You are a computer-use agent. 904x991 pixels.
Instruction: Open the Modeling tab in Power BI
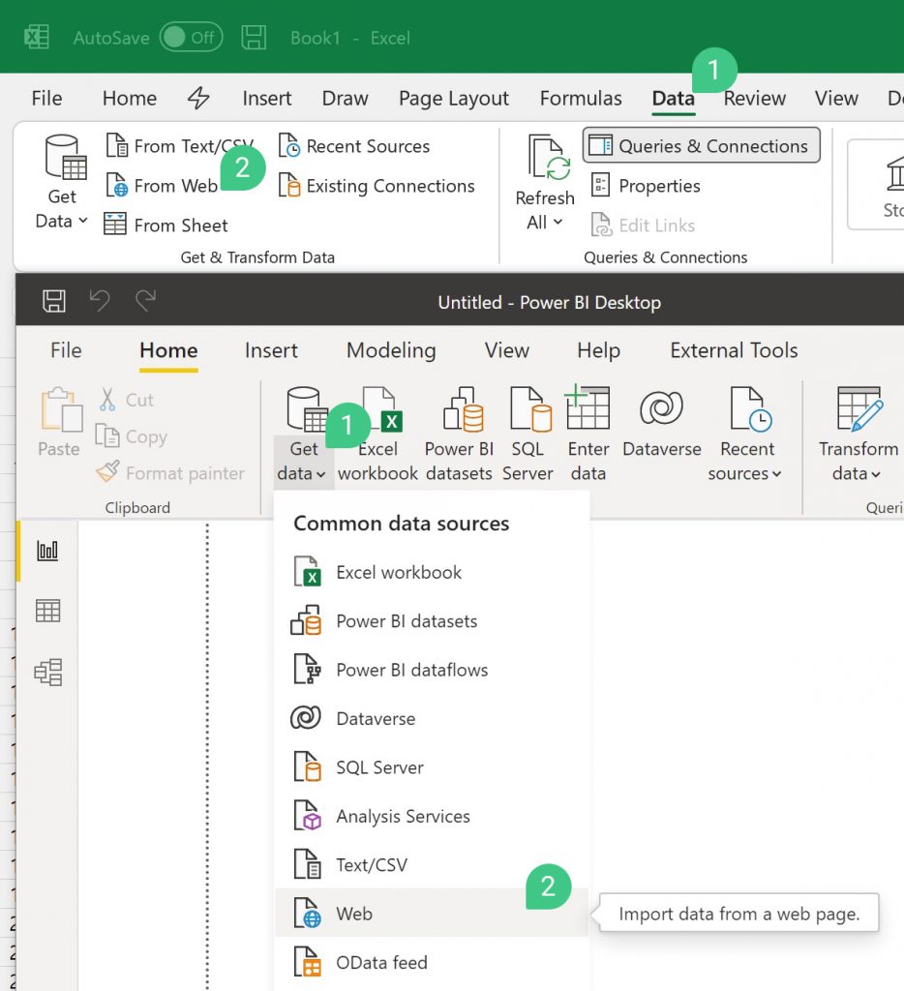(391, 350)
